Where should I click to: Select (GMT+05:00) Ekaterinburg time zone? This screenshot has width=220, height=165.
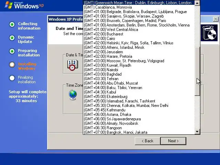[139, 97]
